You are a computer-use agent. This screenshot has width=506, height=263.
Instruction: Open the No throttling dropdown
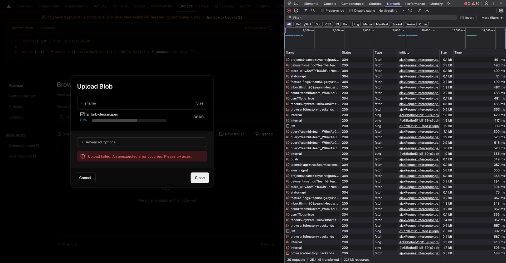click(x=391, y=11)
